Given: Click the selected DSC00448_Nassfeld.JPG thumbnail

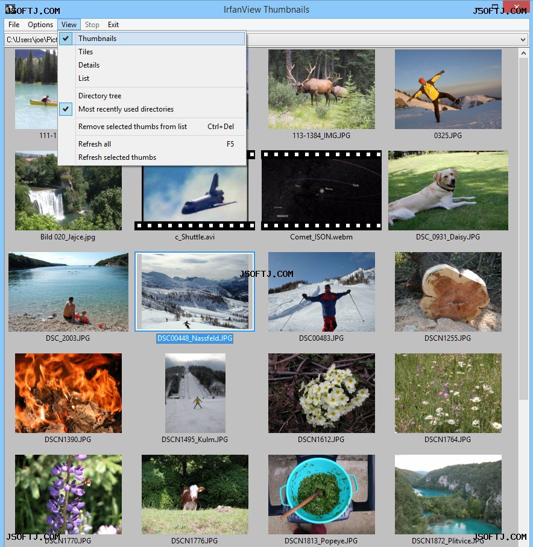Looking at the screenshot, I should (x=195, y=292).
